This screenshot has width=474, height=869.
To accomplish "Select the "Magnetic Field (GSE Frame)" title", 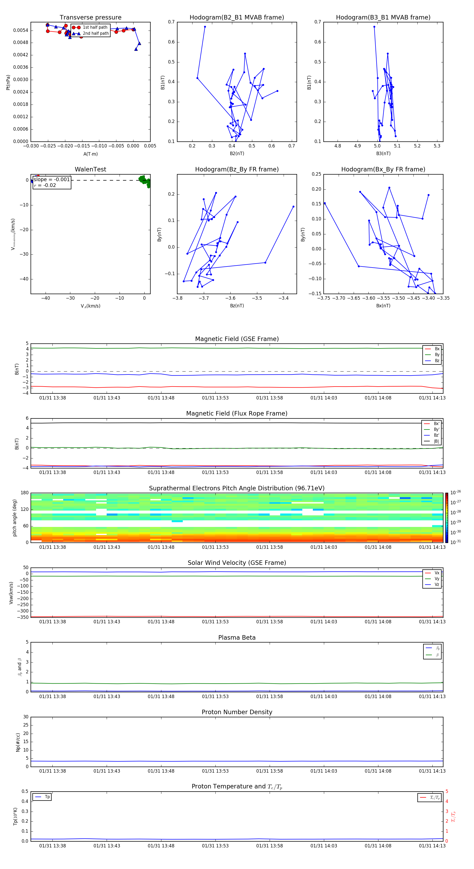I will point(237,339).
